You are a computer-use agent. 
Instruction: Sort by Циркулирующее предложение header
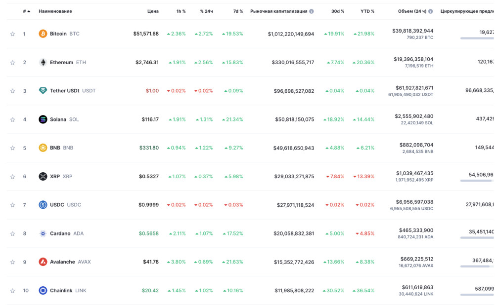tap(467, 11)
